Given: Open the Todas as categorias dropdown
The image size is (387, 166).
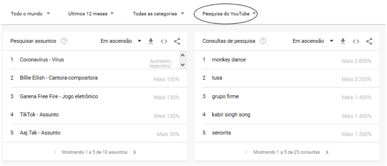Looking at the screenshot, I should pos(159,14).
